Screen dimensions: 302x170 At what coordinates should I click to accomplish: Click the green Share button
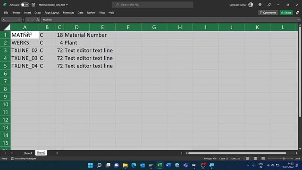pos(286,13)
